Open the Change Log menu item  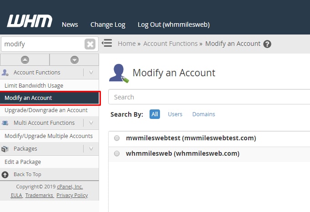point(108,25)
